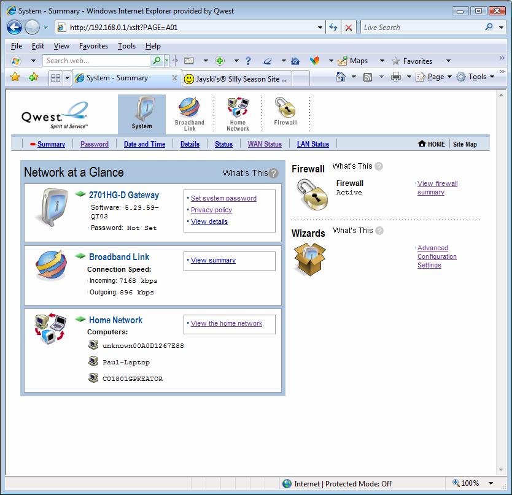Click the green plus toolbar icon
The height and width of the screenshot is (495, 512).
220,61
